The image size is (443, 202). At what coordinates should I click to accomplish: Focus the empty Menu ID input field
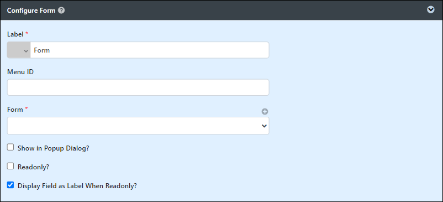tap(138, 87)
